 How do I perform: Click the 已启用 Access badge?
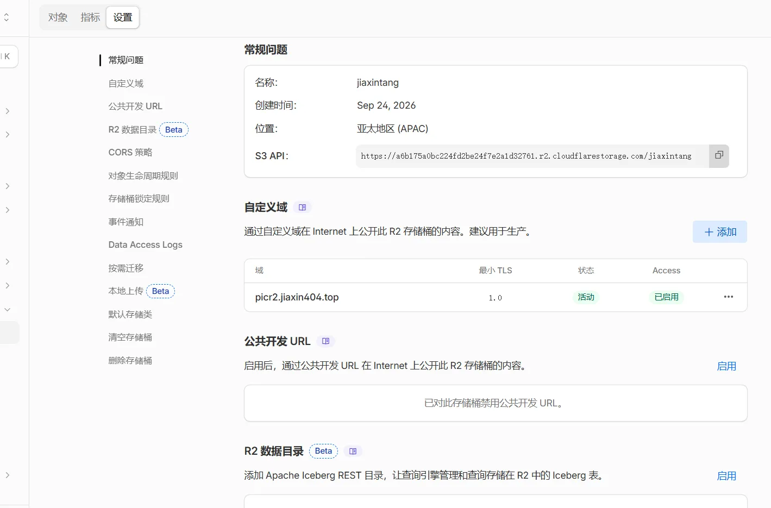pyautogui.click(x=667, y=297)
